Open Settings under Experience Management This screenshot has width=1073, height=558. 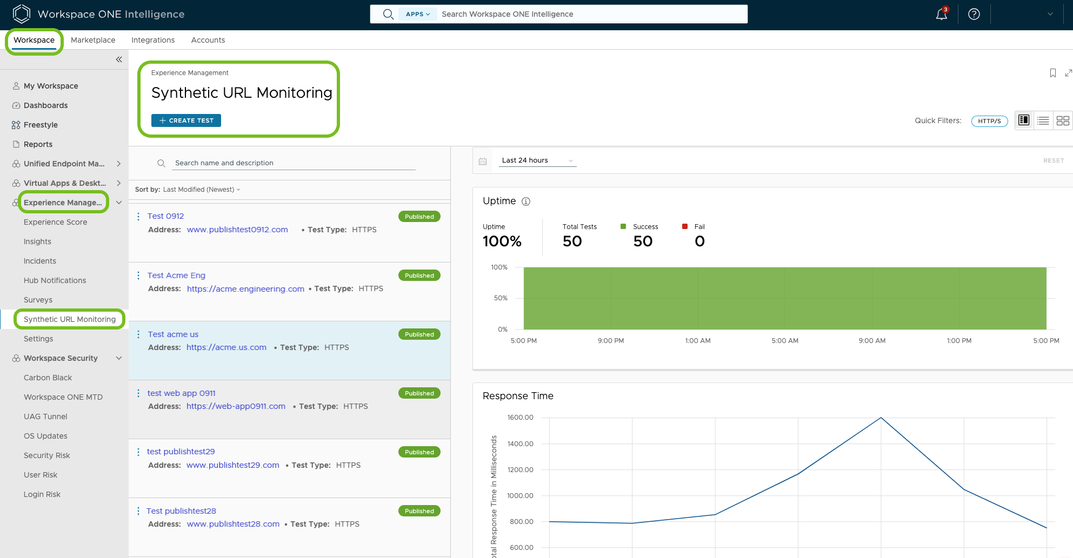[x=38, y=339]
